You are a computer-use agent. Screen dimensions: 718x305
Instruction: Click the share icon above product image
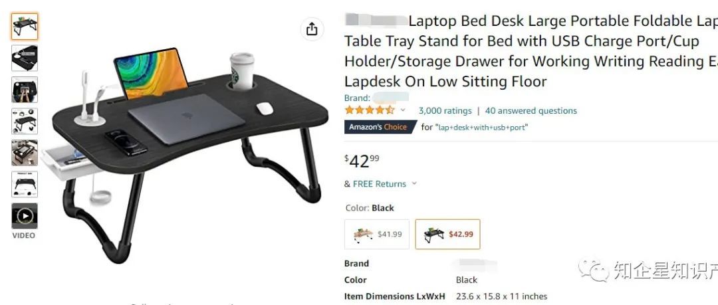[x=312, y=29]
